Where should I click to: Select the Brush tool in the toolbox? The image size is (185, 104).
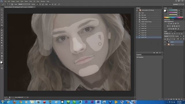click(x=2, y=28)
